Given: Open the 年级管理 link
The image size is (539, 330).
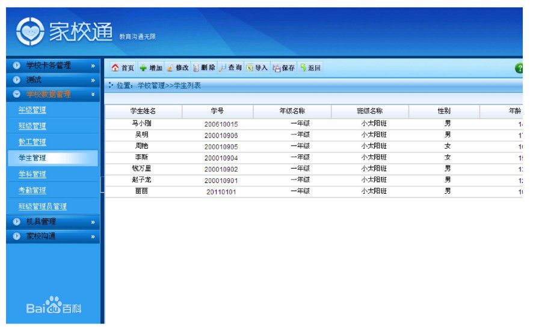Looking at the screenshot, I should (32, 110).
